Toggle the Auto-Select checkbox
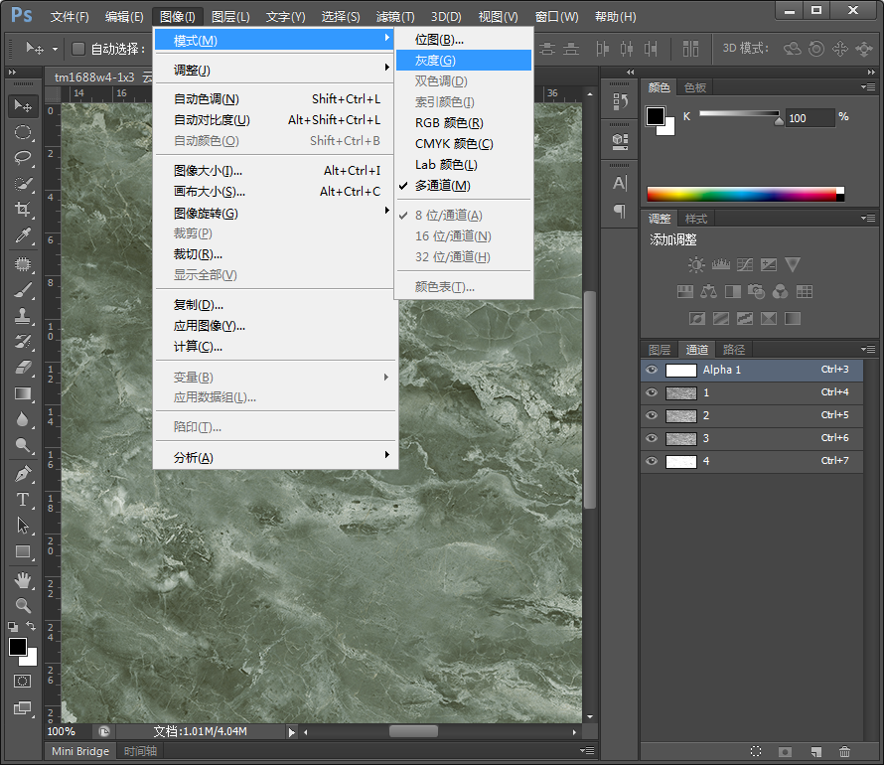 (78, 49)
